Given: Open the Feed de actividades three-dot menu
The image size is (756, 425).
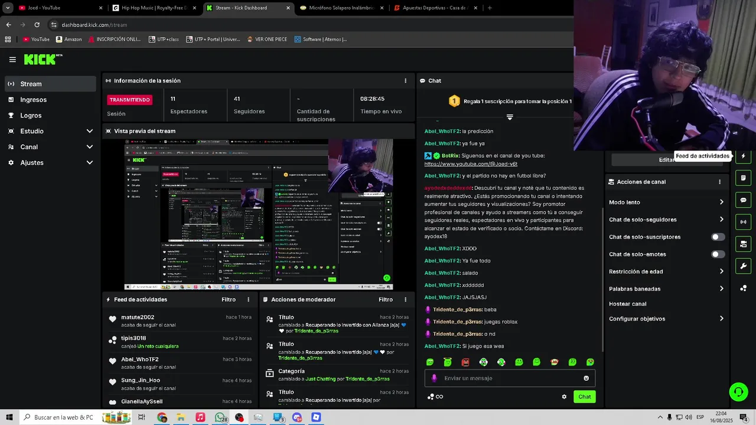Looking at the screenshot, I should [248, 300].
